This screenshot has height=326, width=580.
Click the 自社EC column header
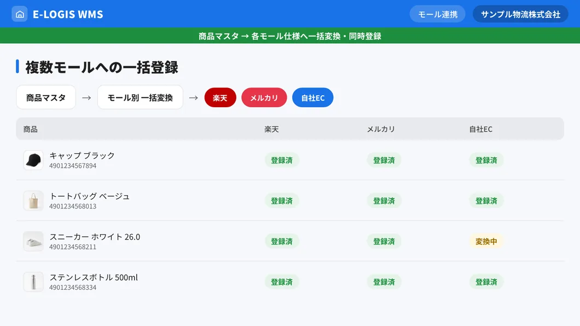click(480, 130)
